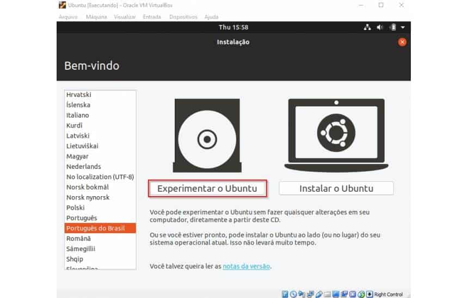This screenshot has width=468, height=298.
Task: Close the Instalação installer window with the orange X
Action: point(402,42)
